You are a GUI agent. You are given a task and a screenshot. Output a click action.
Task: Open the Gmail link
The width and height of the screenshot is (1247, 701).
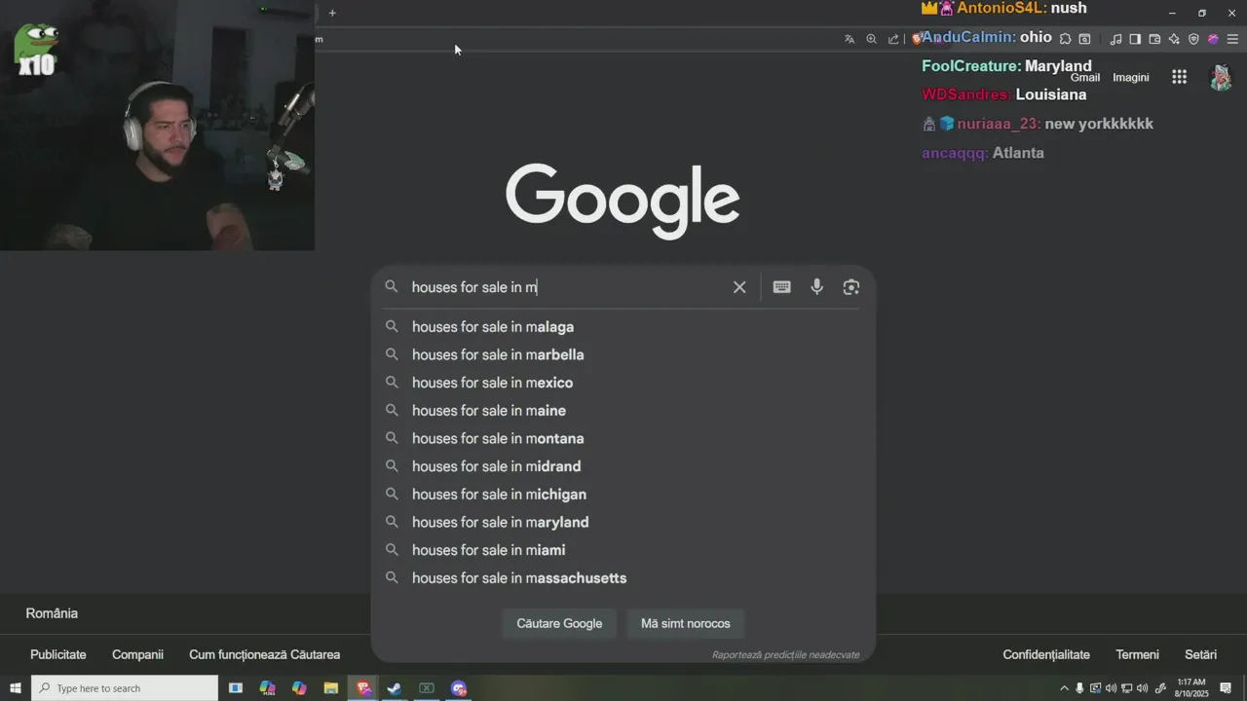click(1085, 77)
